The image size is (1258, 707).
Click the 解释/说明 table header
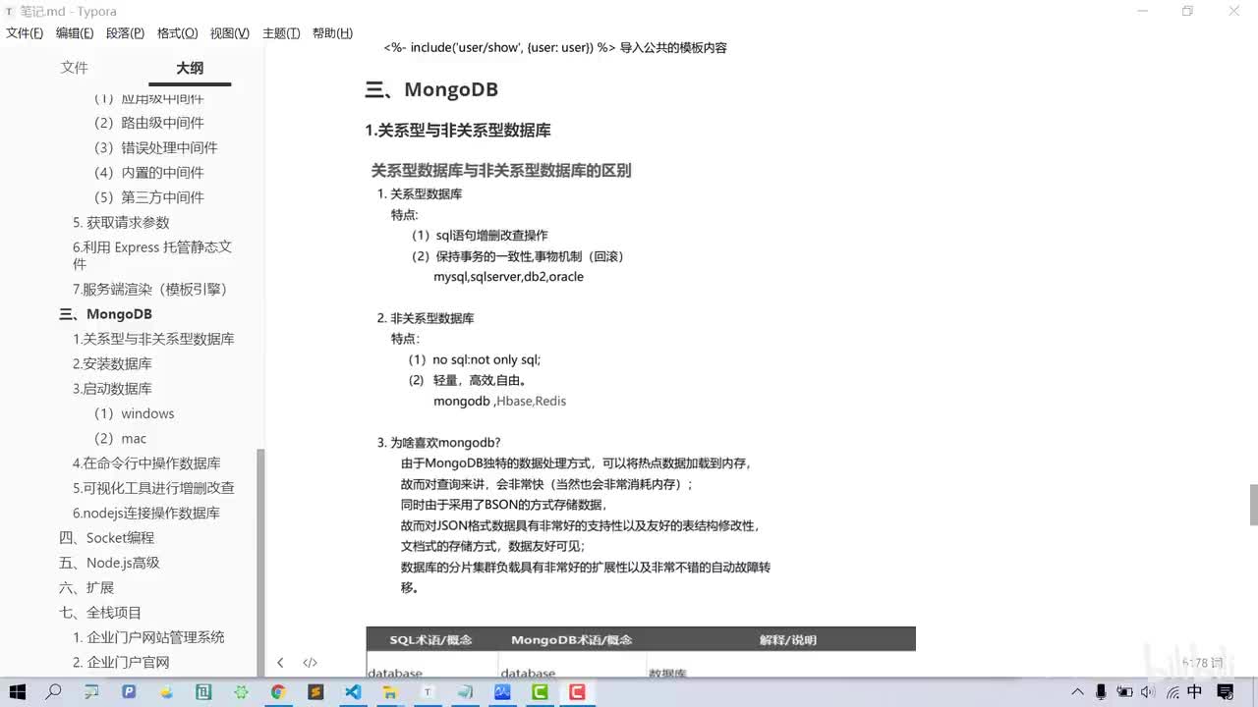(x=788, y=639)
